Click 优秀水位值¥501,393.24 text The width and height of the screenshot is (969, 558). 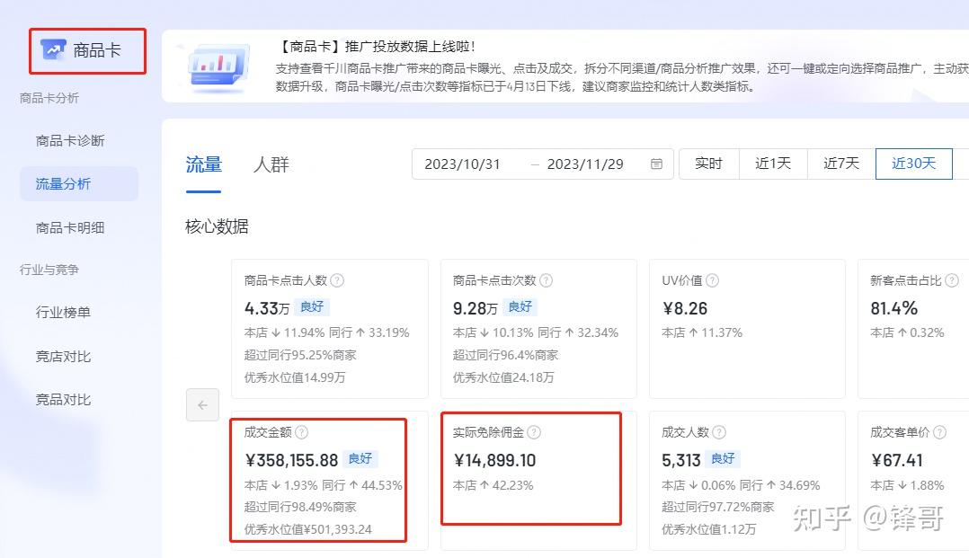(x=307, y=529)
